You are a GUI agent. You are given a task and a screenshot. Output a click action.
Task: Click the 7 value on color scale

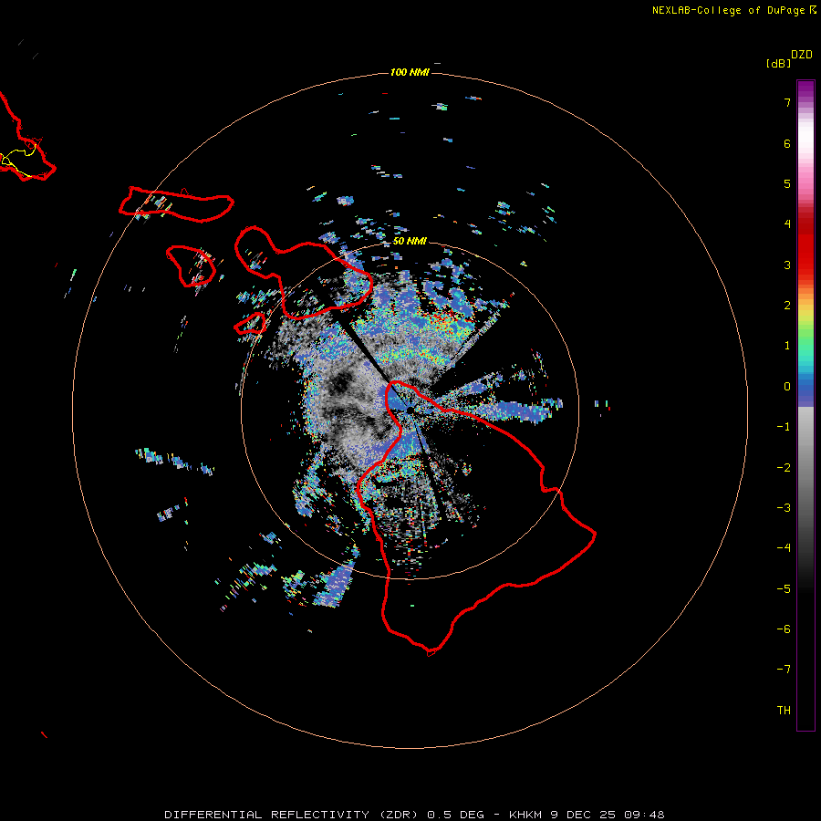coord(787,102)
